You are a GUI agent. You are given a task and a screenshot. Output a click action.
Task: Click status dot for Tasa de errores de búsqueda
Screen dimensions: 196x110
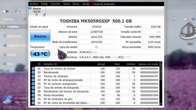pyautogui.click(x=33, y=88)
